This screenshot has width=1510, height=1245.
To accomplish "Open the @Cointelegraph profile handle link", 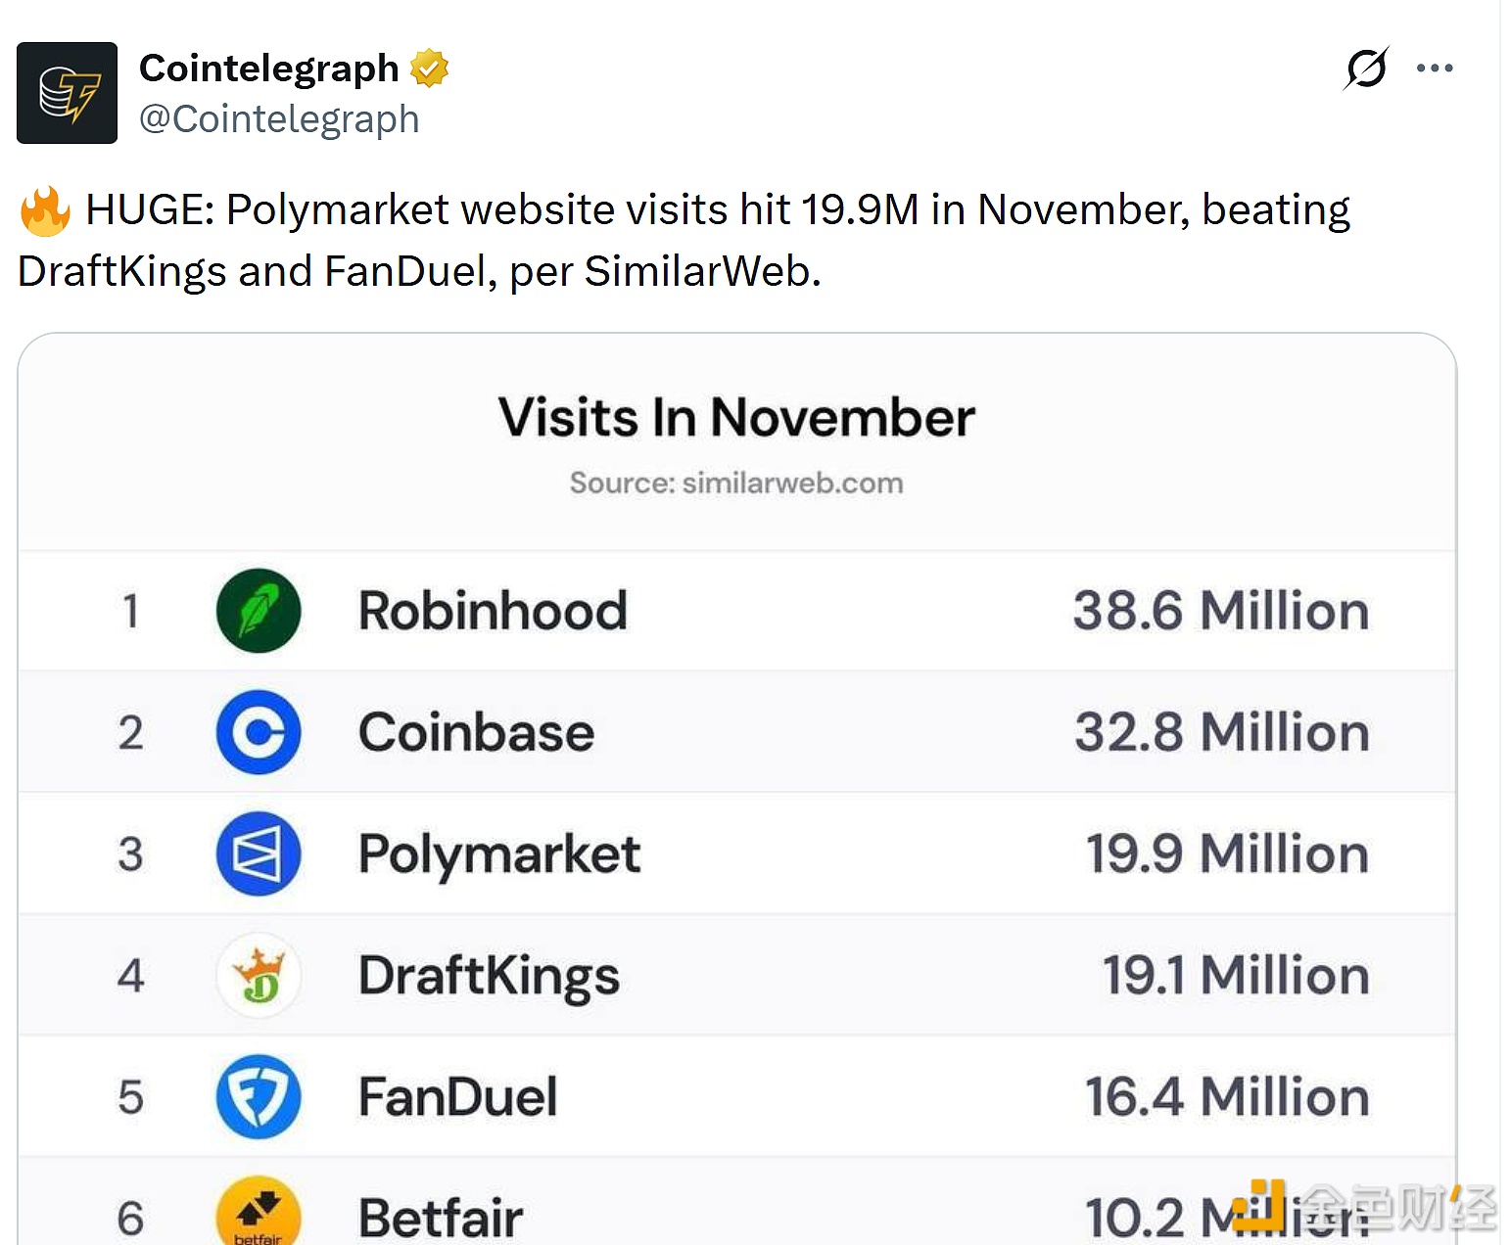I will coord(279,118).
